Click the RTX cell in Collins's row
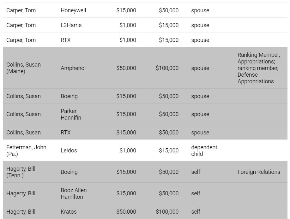290x219 pixels. point(66,132)
